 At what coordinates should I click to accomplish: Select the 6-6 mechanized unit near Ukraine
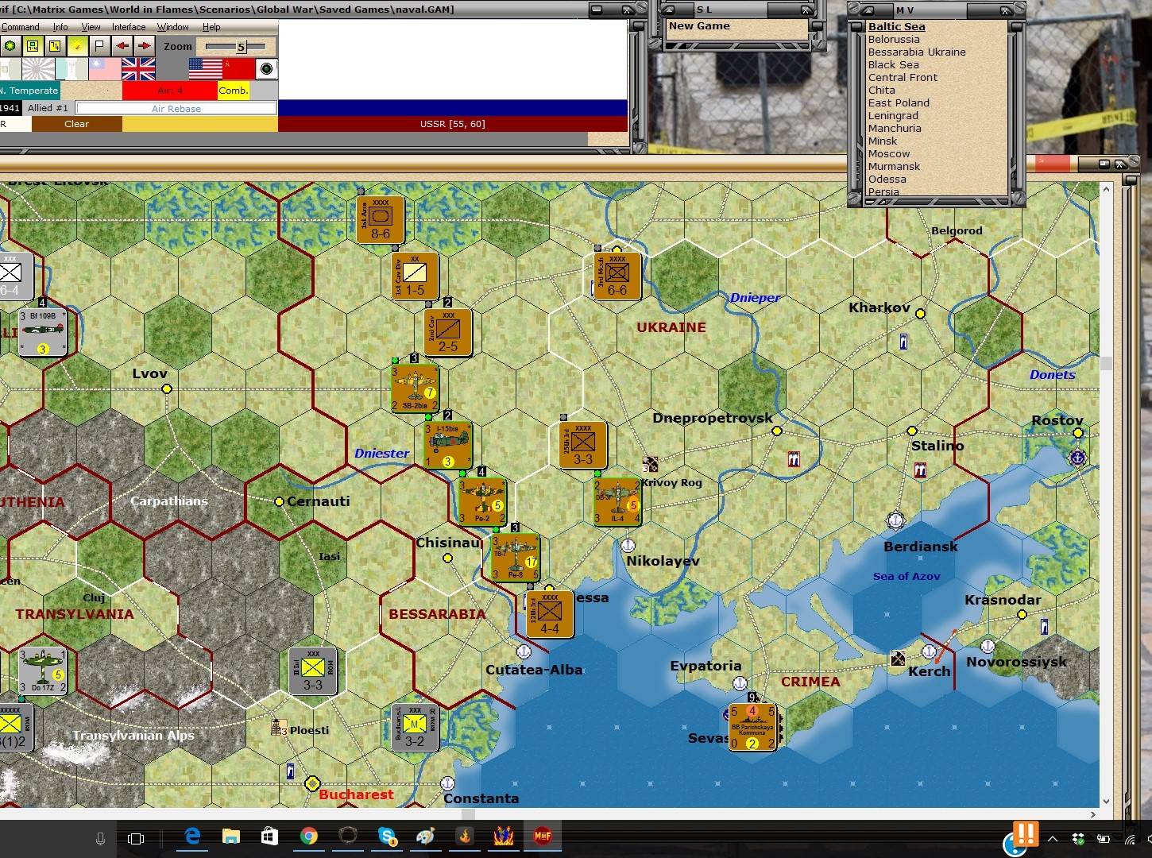pos(617,276)
